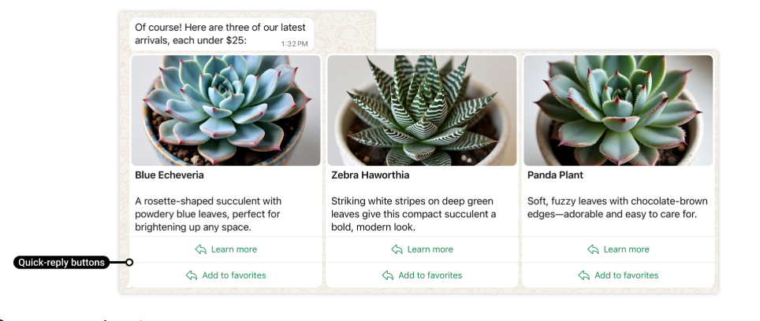Click the annotation marker circle next to the Quick-reply label
The width and height of the screenshot is (760, 321).
click(130, 263)
